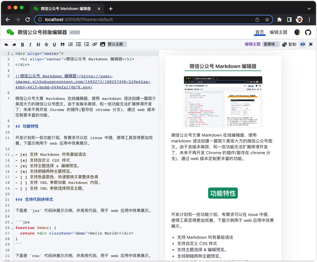Open browser extensions puzzle icon
The width and height of the screenshot is (317, 262).
tap(279, 19)
